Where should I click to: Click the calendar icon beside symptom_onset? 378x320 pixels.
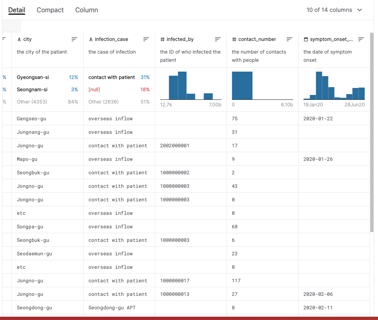click(x=306, y=39)
